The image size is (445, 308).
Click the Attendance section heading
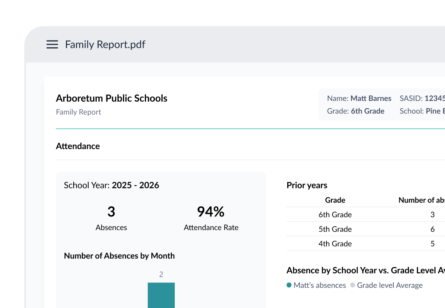78,146
